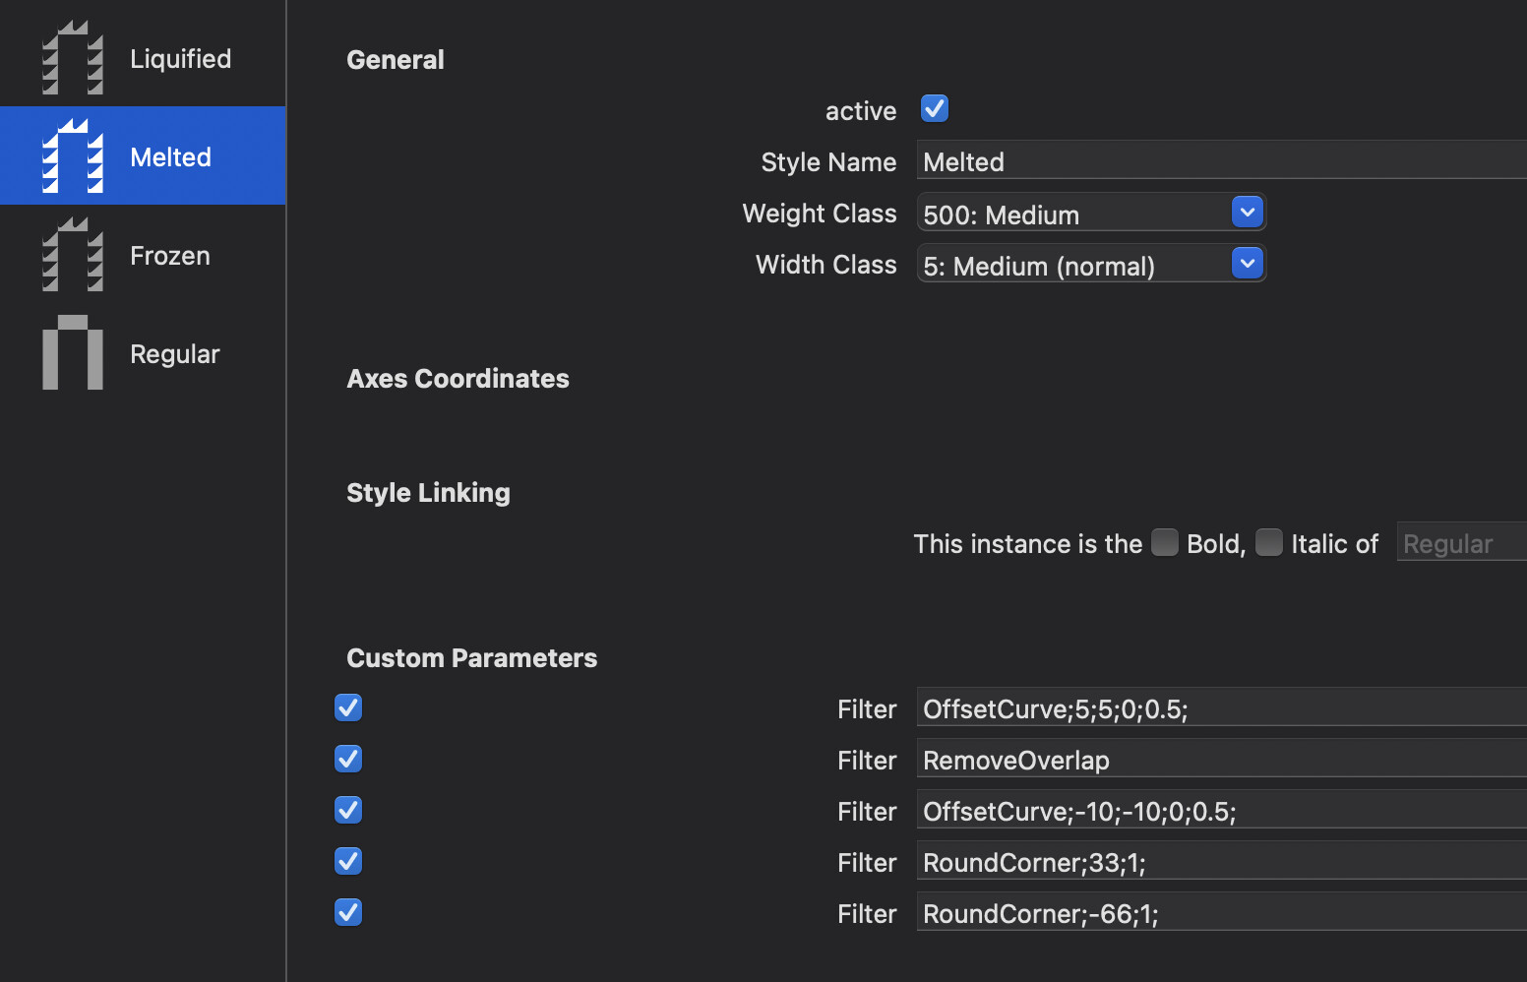
Task: Disable the OffsetCurve;5;5;0;0.5 filter checkbox
Action: tap(348, 707)
